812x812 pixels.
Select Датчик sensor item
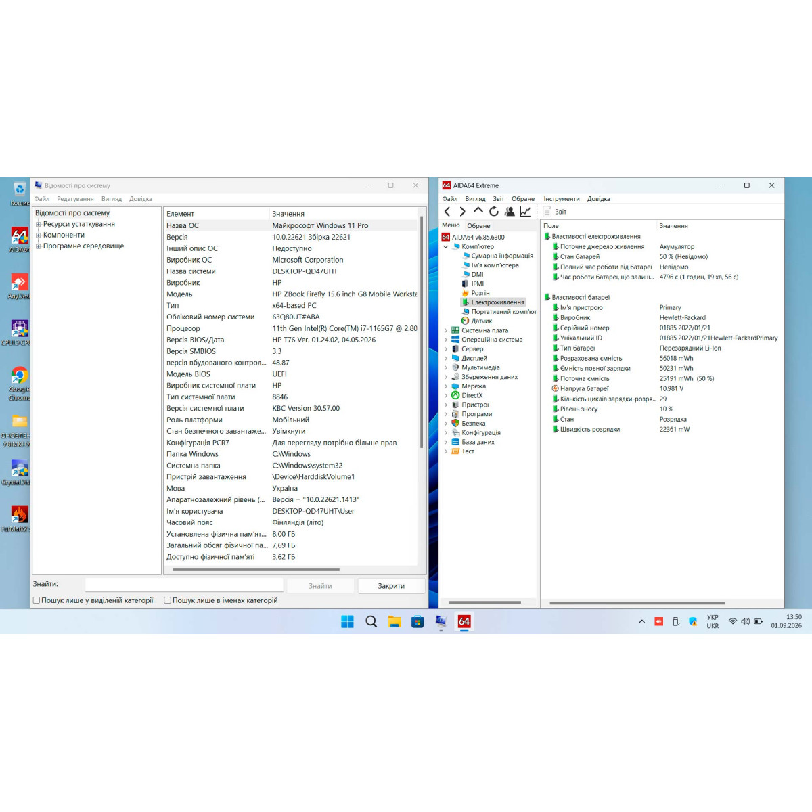[482, 321]
